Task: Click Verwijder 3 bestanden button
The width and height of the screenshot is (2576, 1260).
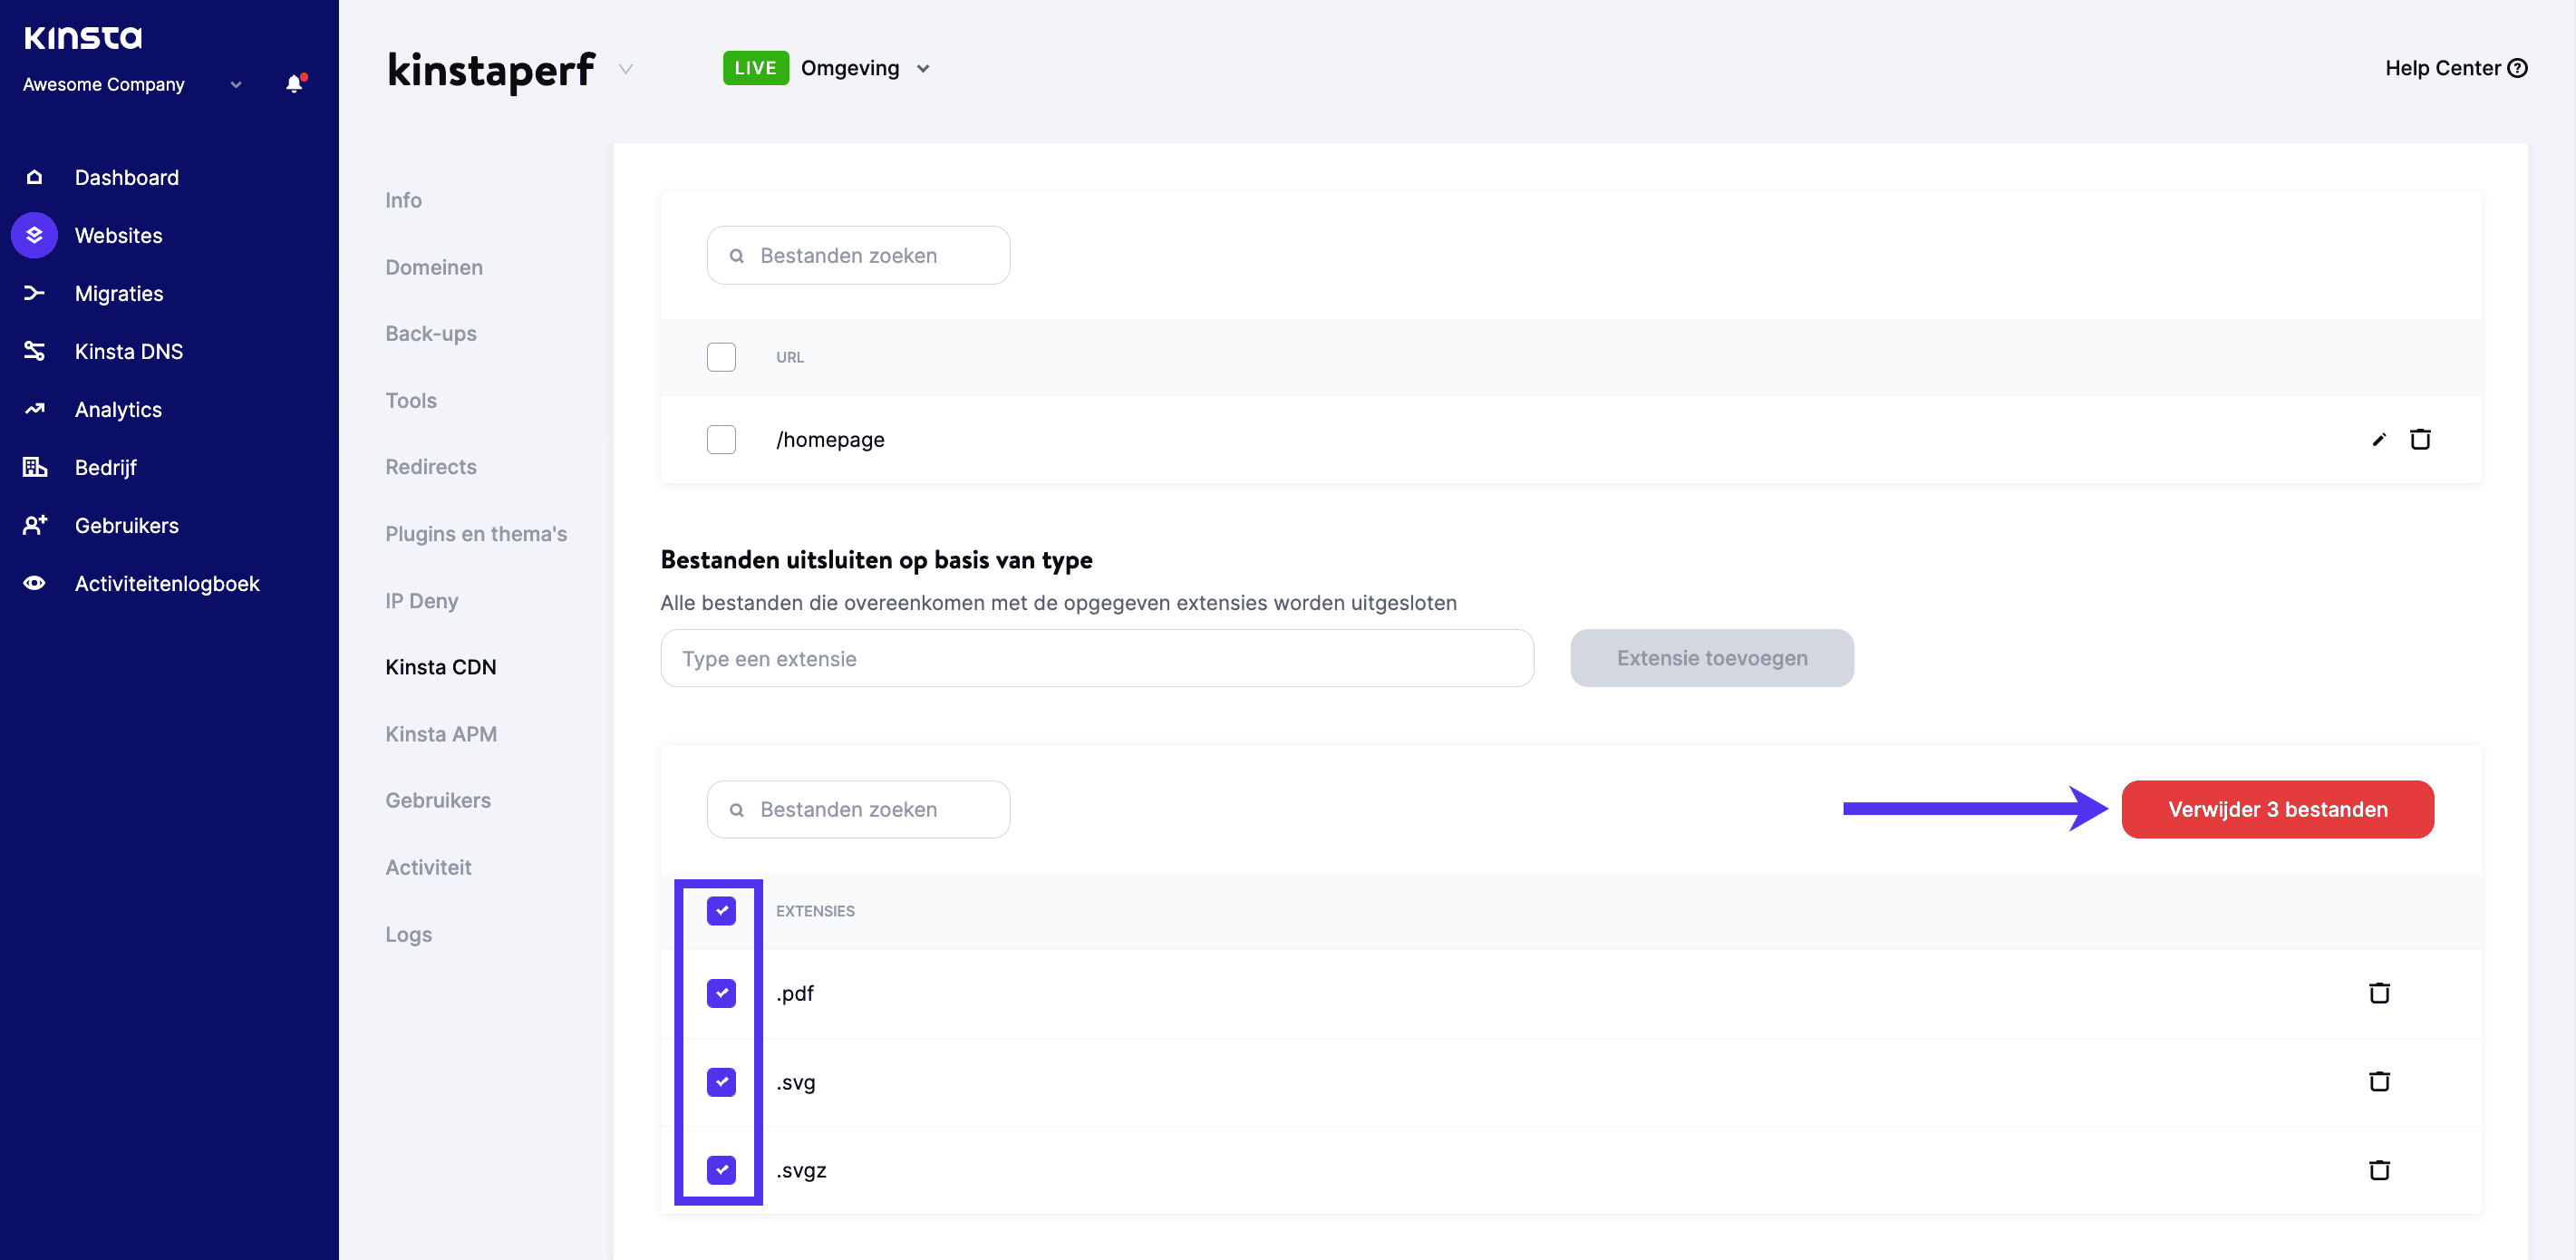Action: tap(2278, 809)
